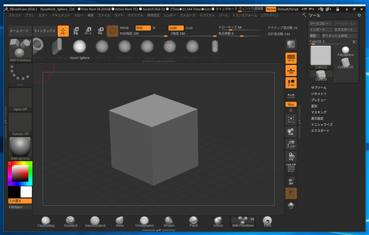Select the DamStandard brush
Screen dimensions: 369x235
click(x=95, y=222)
